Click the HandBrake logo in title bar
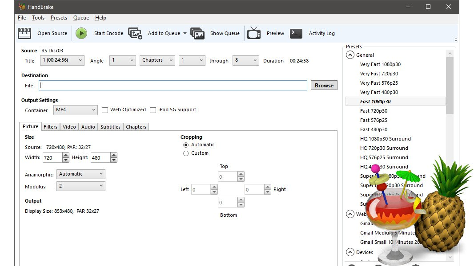Screen dimensions: 474x266 tap(21, 6)
